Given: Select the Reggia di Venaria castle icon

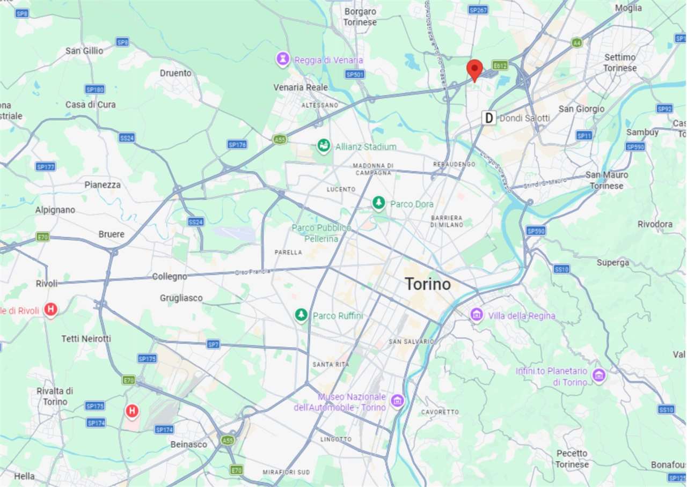Looking at the screenshot, I should point(283,59).
